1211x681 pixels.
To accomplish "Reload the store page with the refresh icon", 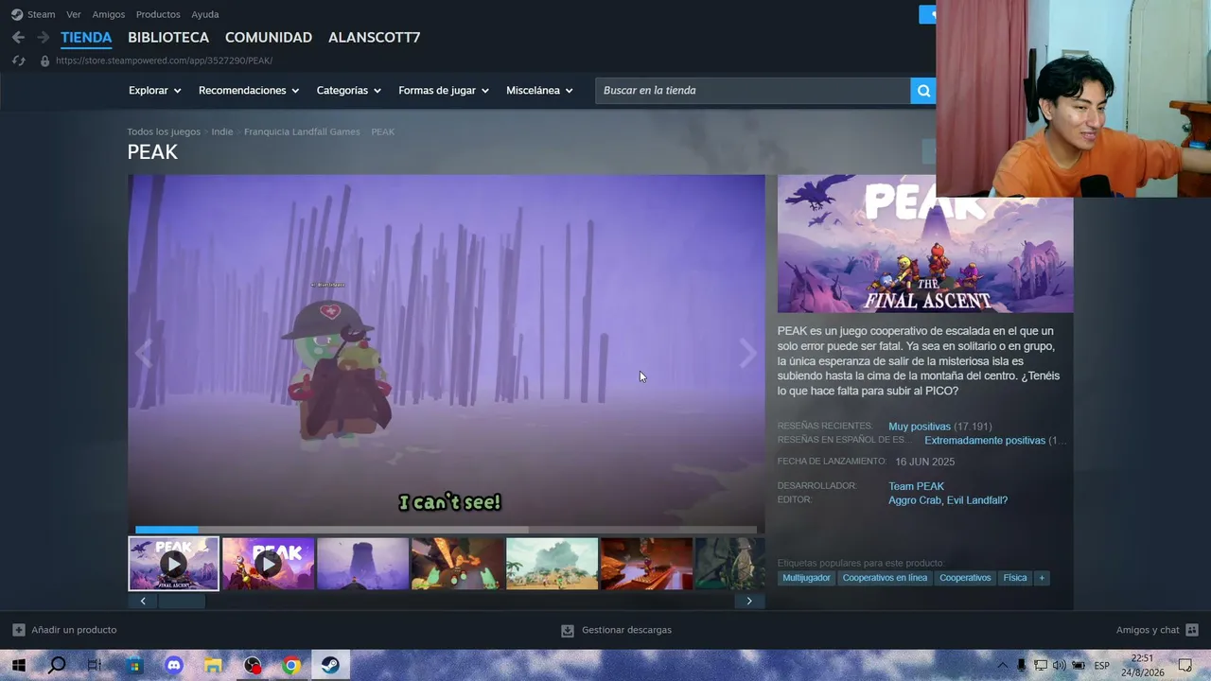I will click(18, 61).
